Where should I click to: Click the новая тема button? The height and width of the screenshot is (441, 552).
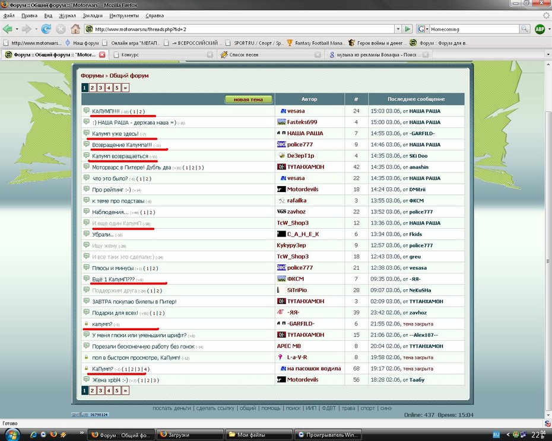click(249, 100)
